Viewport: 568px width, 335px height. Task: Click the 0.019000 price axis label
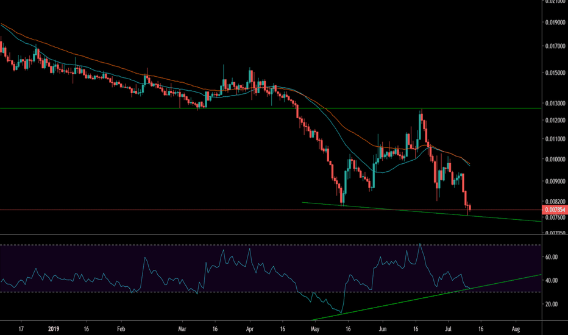tap(555, 23)
